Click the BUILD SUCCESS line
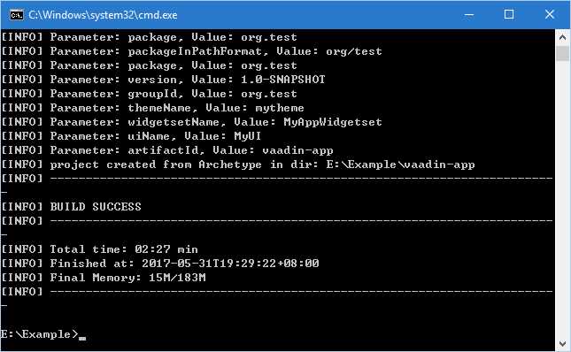Image resolution: width=571 pixels, height=352 pixels. [71, 207]
